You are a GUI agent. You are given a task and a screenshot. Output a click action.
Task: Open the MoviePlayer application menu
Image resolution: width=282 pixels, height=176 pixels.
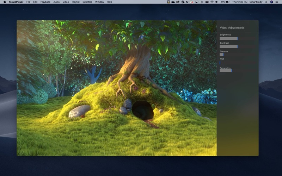click(16, 2)
